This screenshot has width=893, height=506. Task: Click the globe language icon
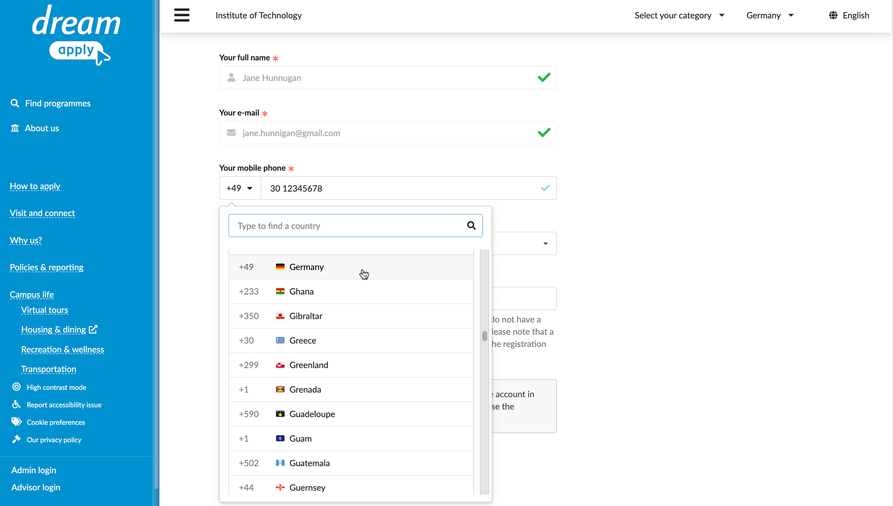(x=833, y=15)
